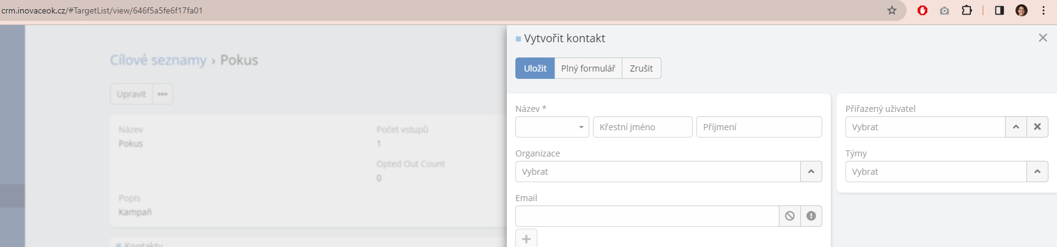Image resolution: width=1057 pixels, height=247 pixels.
Task: Click the camera screenshot extension icon
Action: click(945, 10)
